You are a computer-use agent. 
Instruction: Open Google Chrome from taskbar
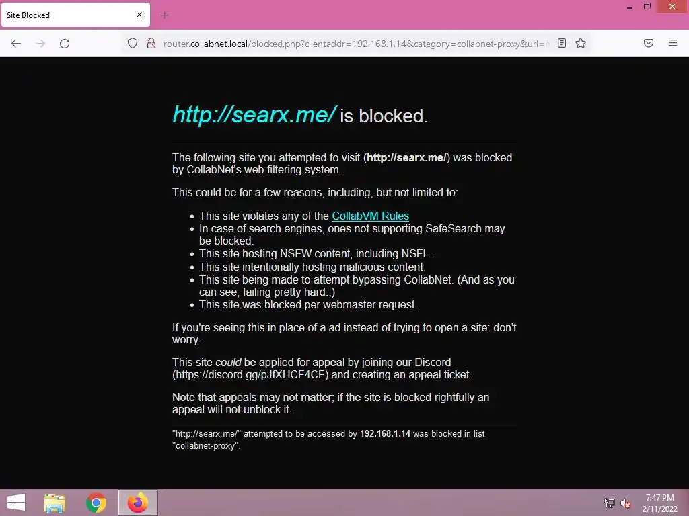[96, 503]
